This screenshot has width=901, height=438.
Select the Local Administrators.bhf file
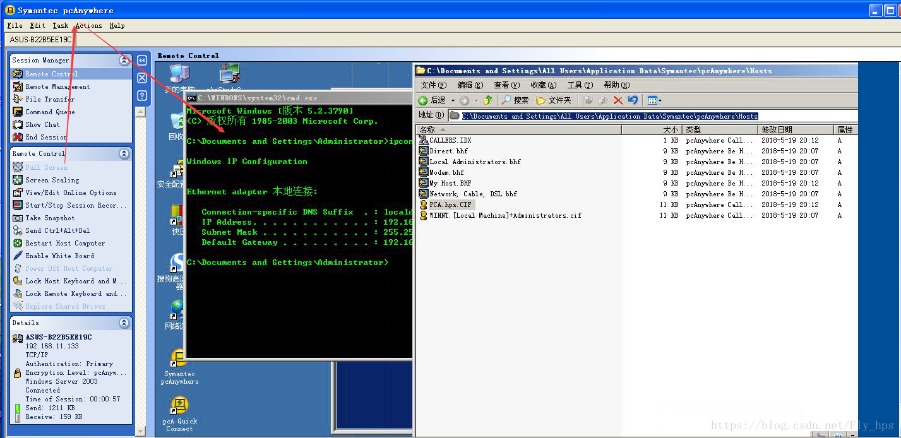pos(470,162)
